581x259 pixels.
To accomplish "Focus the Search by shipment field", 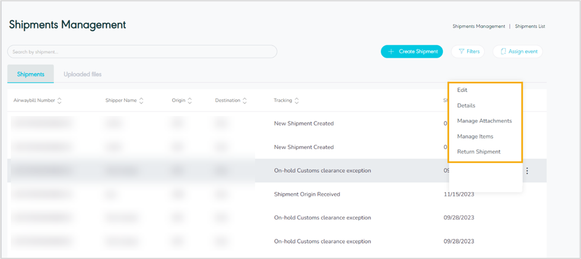I will 142,52.
